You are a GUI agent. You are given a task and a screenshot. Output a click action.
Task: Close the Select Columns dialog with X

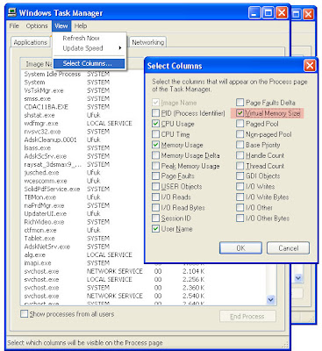click(310, 66)
